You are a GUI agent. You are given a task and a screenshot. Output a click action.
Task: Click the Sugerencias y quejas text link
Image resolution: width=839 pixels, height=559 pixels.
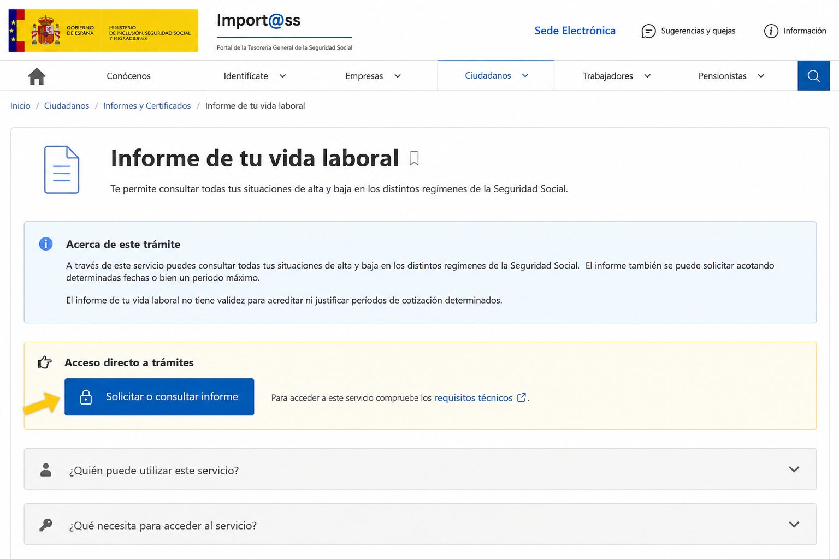pos(698,31)
